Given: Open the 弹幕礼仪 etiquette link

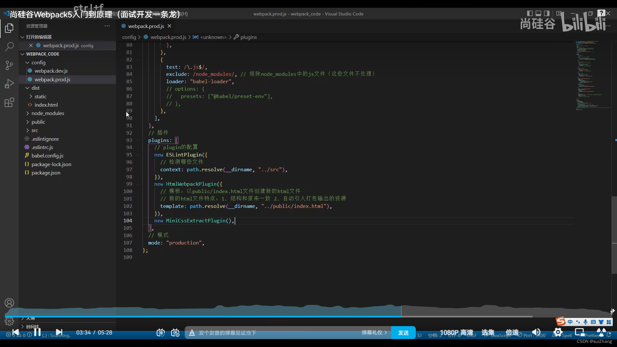Looking at the screenshot, I should pyautogui.click(x=374, y=333).
